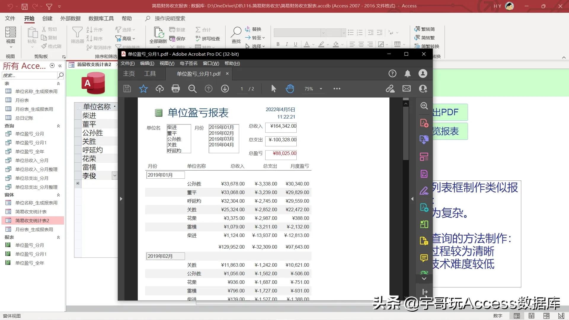Open the email envelope icon in Acrobat
The image size is (569, 320).
[407, 89]
